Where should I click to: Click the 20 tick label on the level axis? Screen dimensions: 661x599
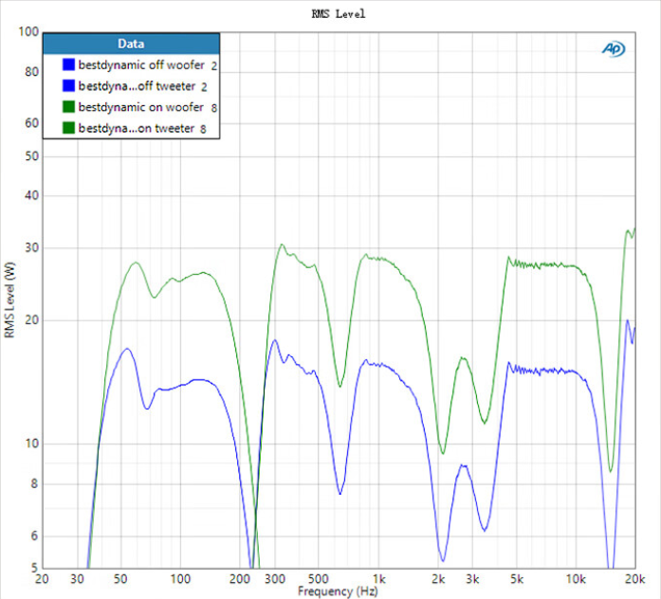[31, 320]
